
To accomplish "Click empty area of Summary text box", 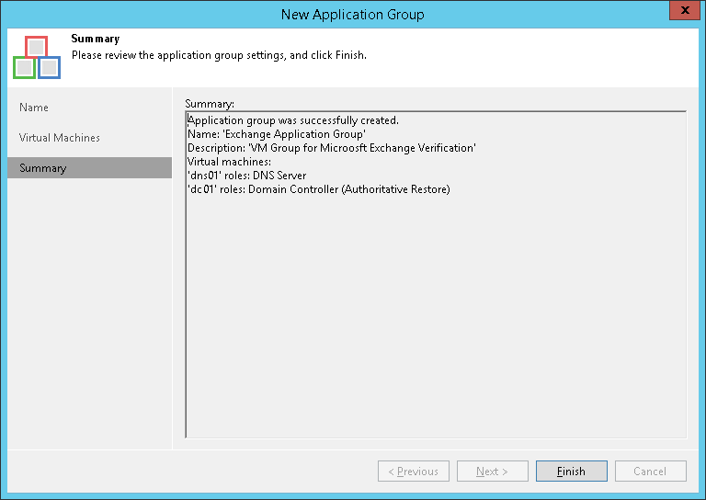I will pos(436,322).
